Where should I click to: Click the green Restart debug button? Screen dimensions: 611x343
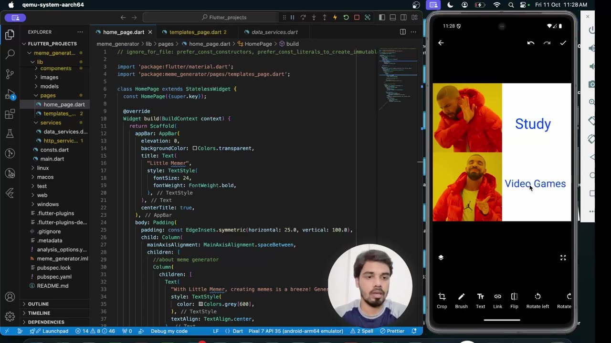346,17
